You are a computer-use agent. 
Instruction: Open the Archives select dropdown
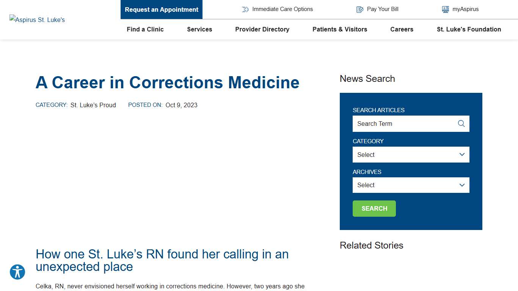pos(411,185)
